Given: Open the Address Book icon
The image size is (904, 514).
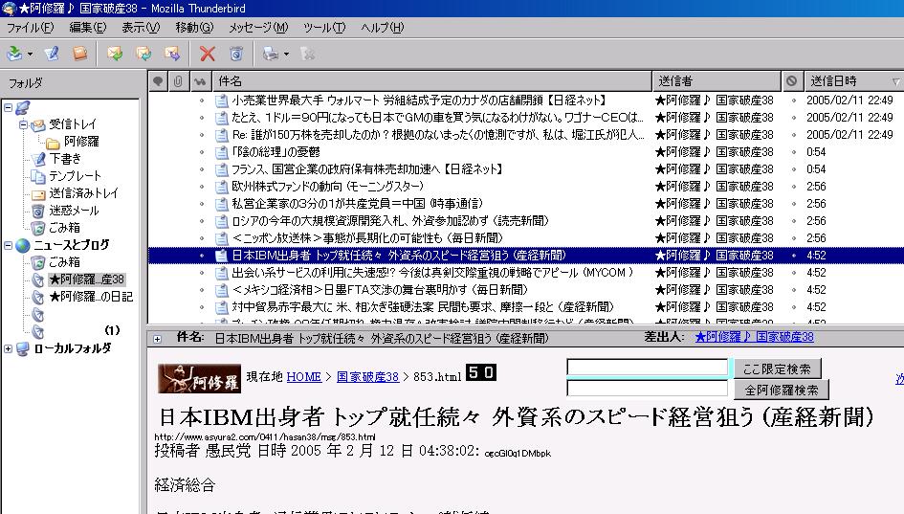Looking at the screenshot, I should [x=79, y=54].
